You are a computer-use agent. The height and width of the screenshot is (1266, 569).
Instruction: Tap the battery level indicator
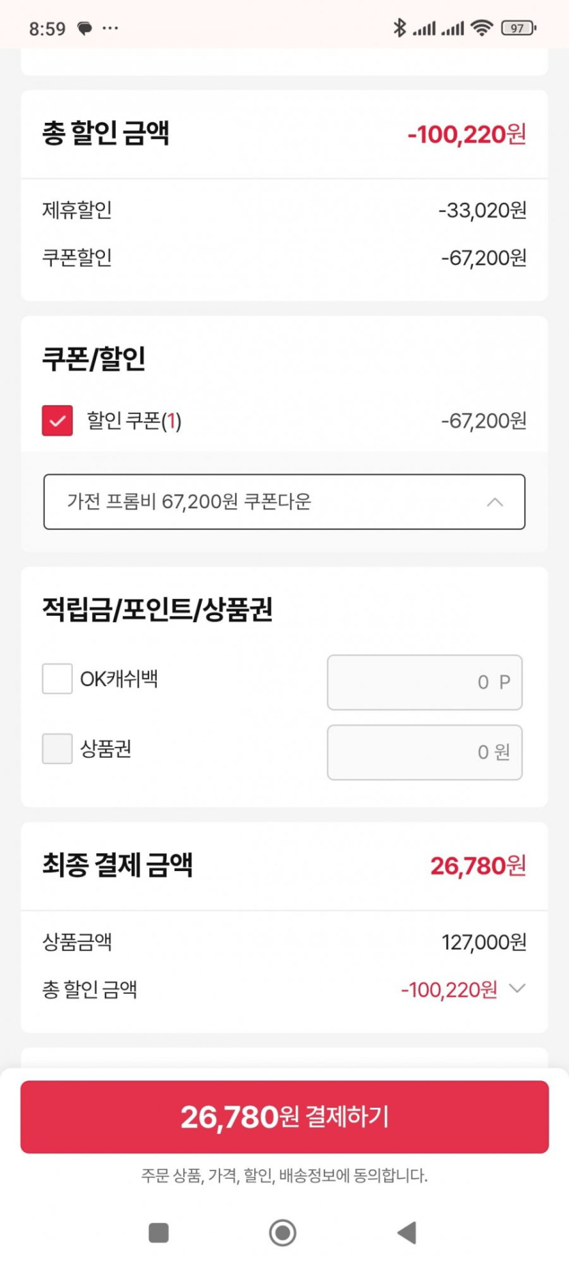[519, 28]
